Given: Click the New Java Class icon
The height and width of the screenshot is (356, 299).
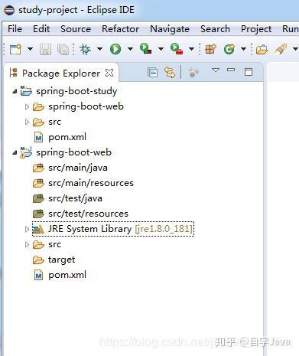Looking at the screenshot, I should coord(229,49).
